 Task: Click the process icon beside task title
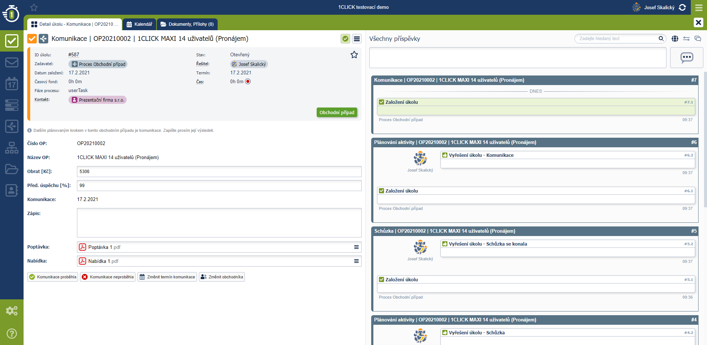pyautogui.click(x=43, y=39)
